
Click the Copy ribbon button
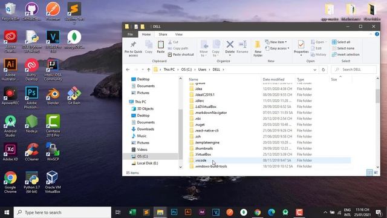pos(149,47)
